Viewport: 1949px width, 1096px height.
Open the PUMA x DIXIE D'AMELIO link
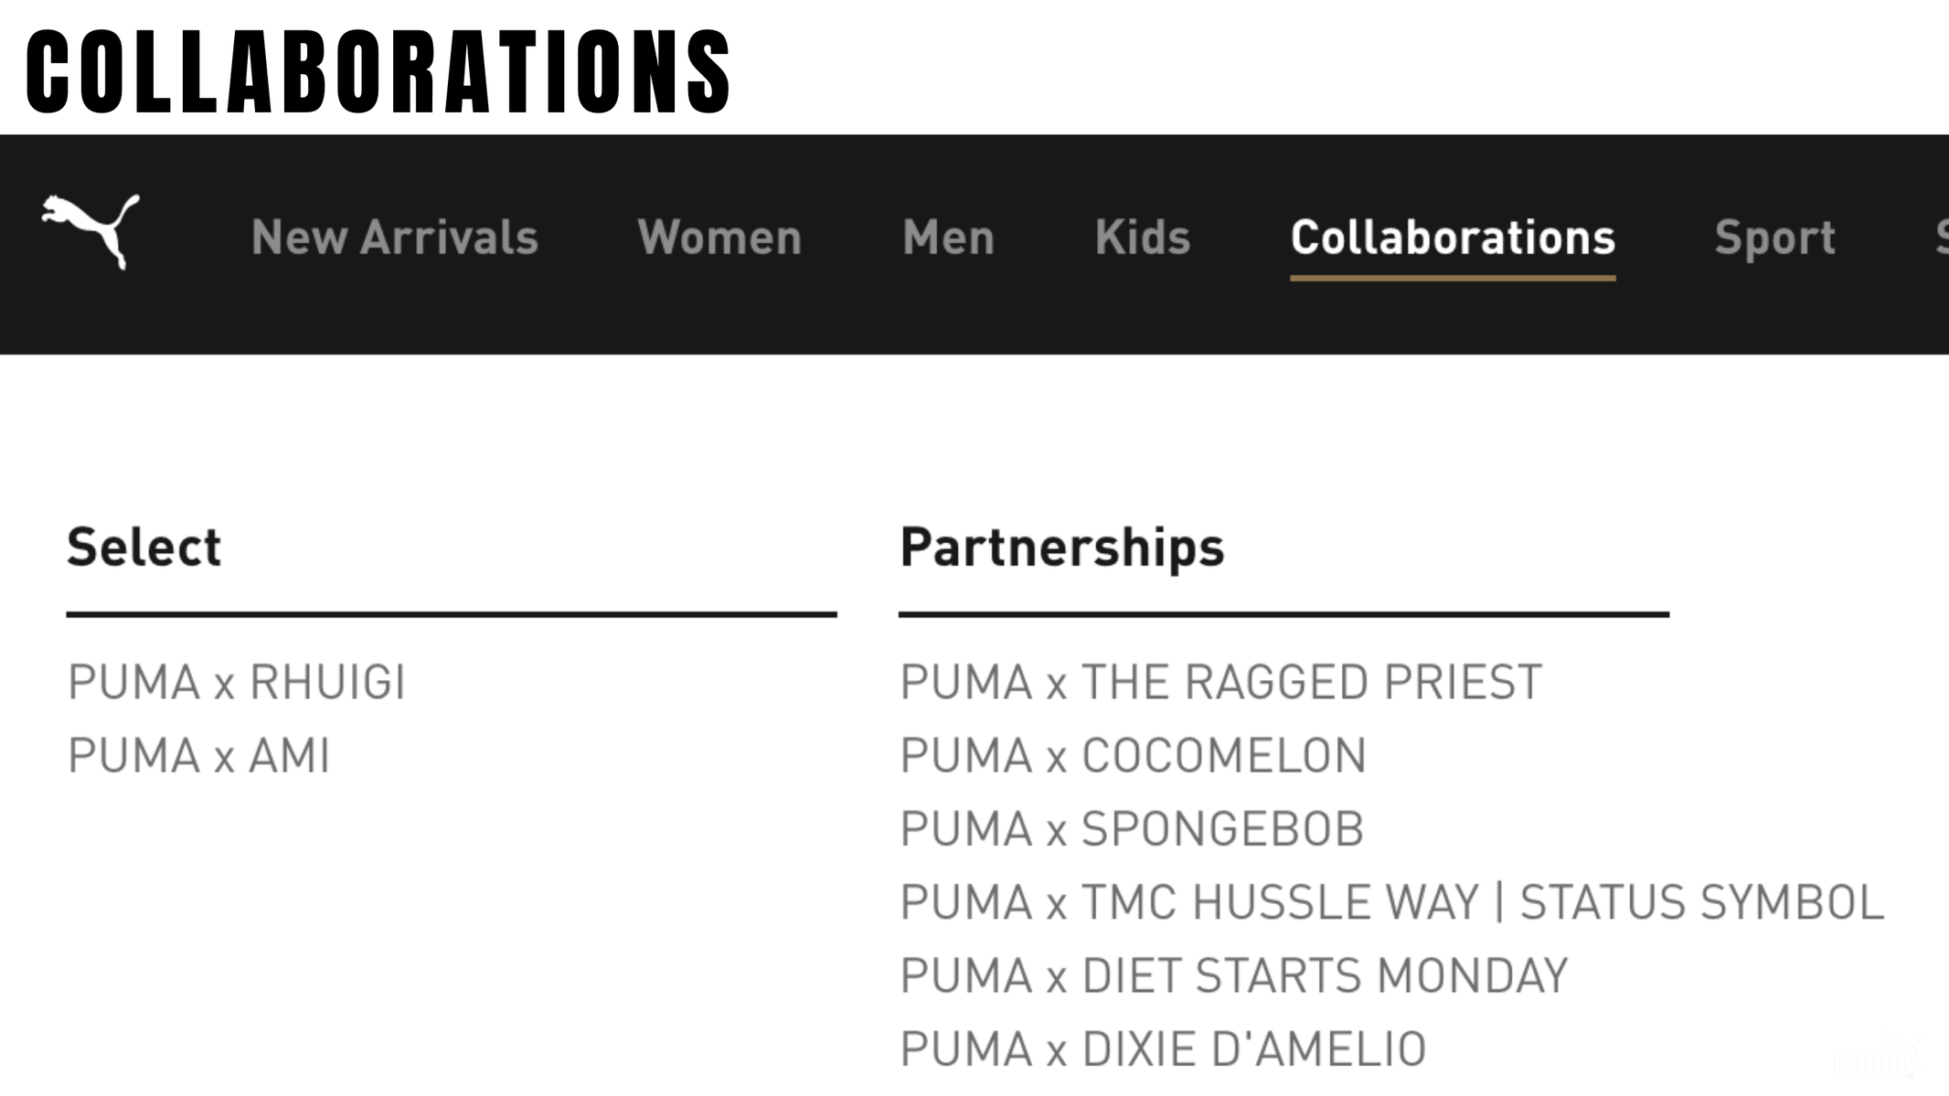pyautogui.click(x=1163, y=1048)
